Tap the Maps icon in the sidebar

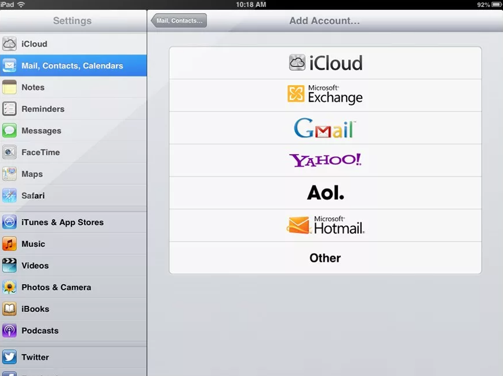coord(9,174)
